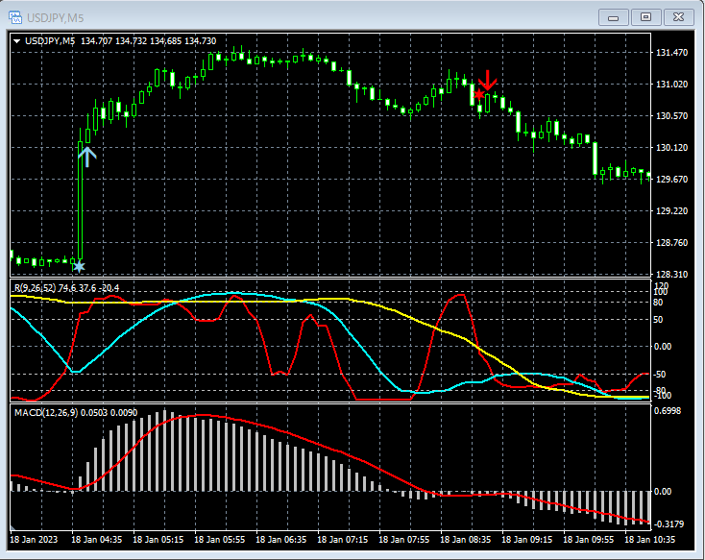Screen dimensions: 705x560
Task: Select the blue star marker at chart bottom
Action: click(x=79, y=265)
